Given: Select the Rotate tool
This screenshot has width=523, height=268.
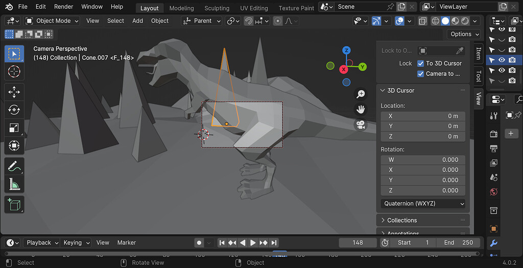Looking at the screenshot, I should 14,110.
